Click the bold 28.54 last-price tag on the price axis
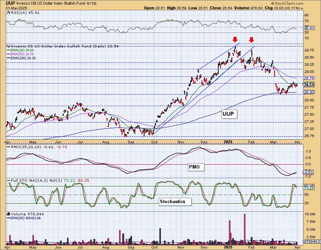Screen dimensions: 321x250 (309, 85)
